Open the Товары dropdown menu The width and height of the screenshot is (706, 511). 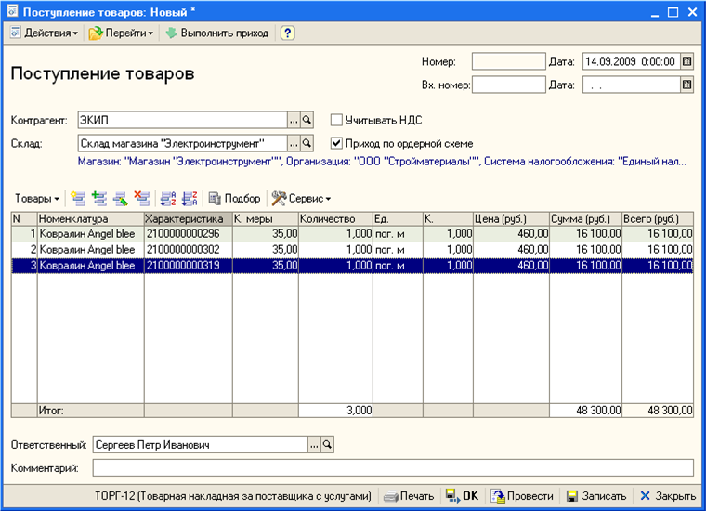point(37,199)
